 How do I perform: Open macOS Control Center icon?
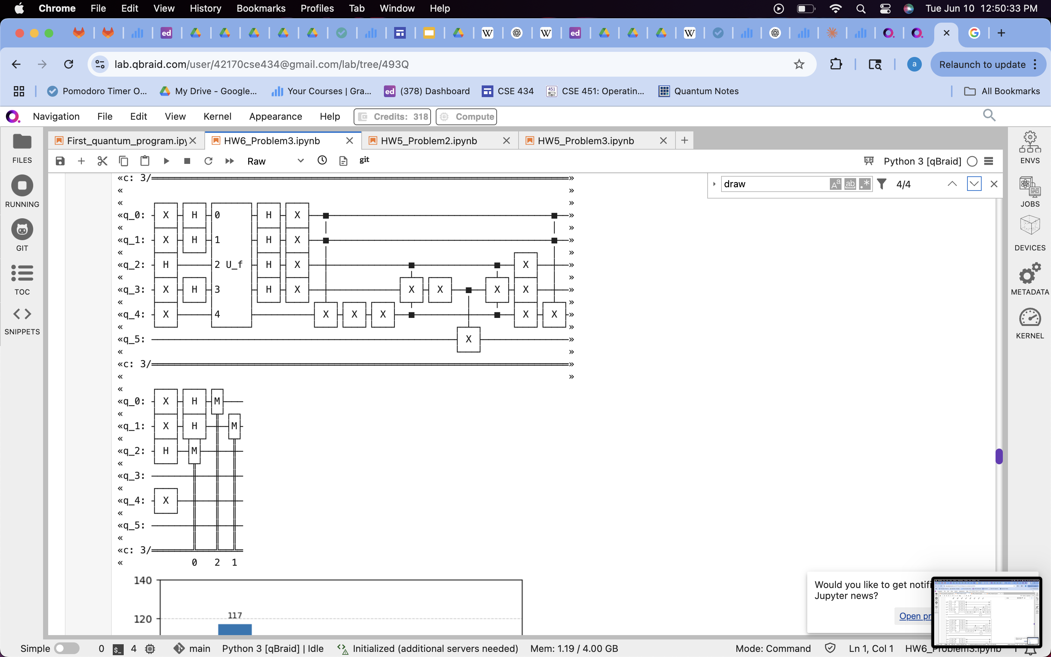point(885,8)
